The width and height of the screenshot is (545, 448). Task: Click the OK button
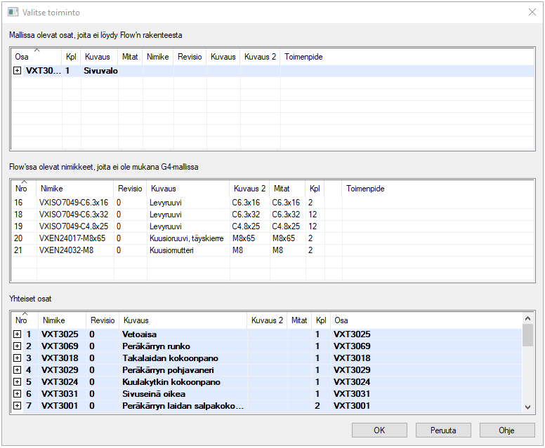379,430
